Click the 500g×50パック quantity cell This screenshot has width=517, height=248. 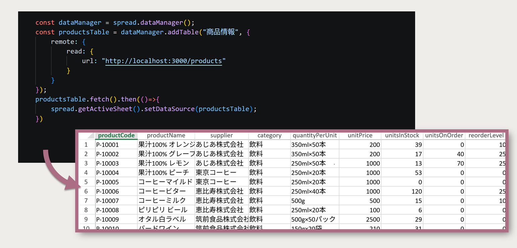pyautogui.click(x=315, y=219)
